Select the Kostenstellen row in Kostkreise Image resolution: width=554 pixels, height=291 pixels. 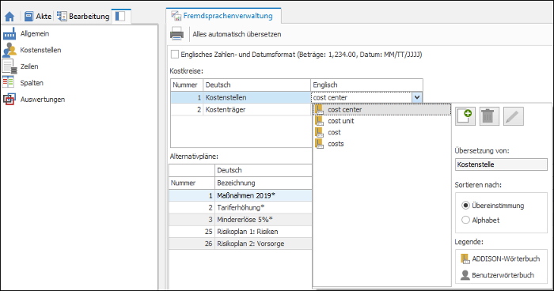(241, 97)
